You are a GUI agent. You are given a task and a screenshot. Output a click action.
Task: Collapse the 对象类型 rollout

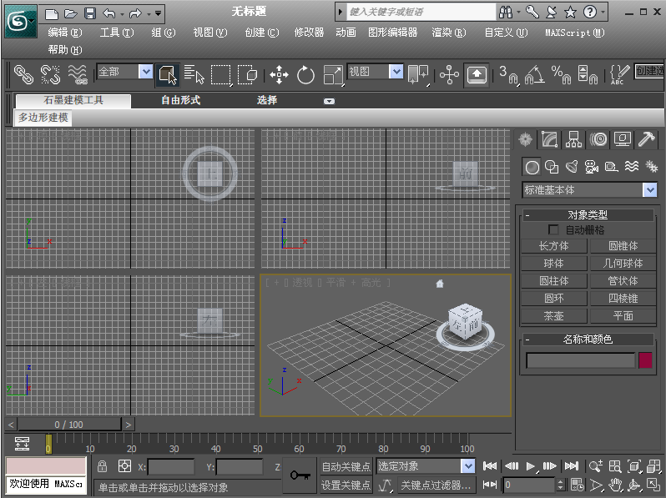[527, 215]
